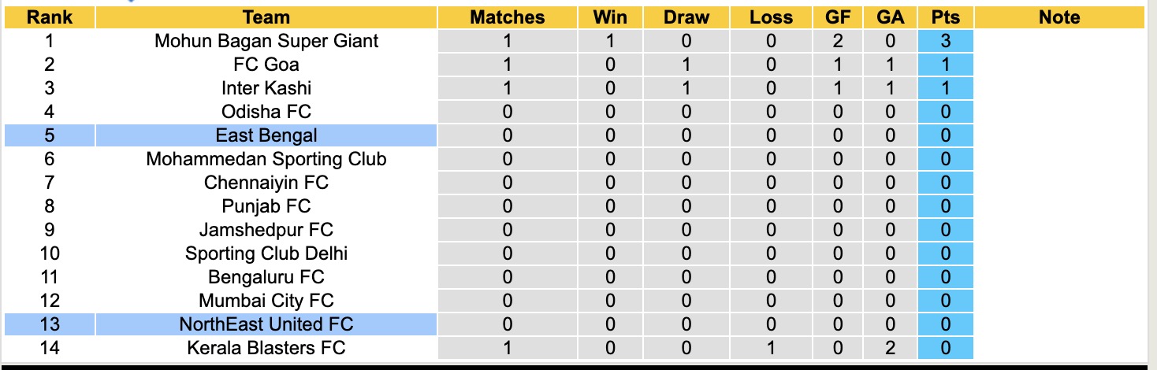Image resolution: width=1157 pixels, height=370 pixels.
Task: Click Mohammedan Sporting Club team name
Action: coord(266,159)
